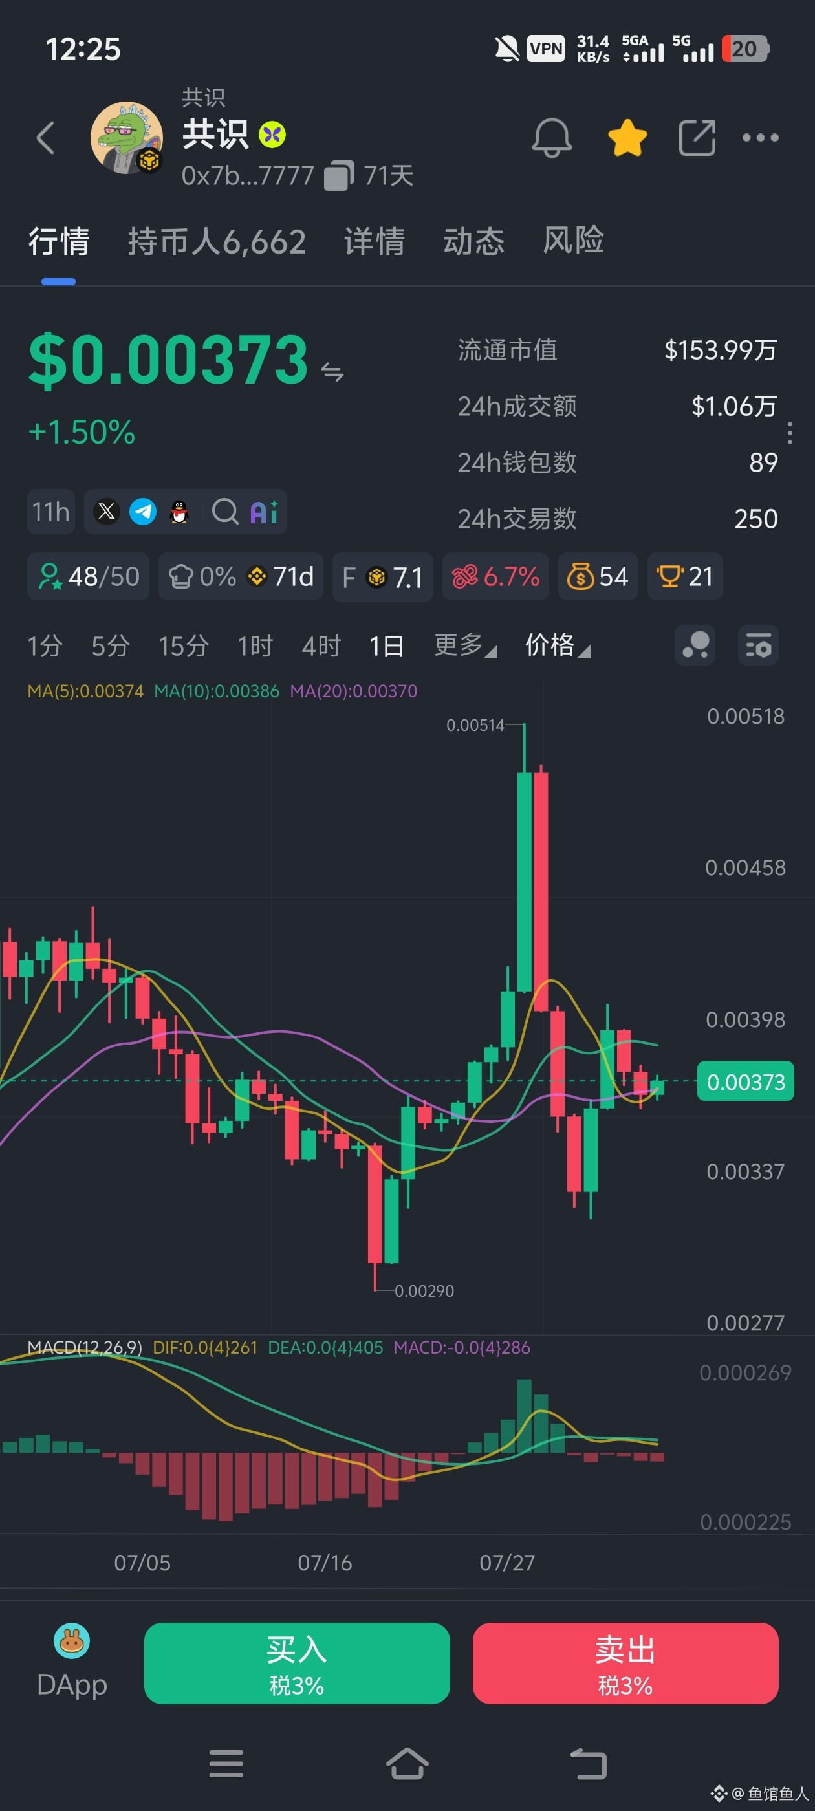Tap the verified badge beside 共识

tap(272, 135)
